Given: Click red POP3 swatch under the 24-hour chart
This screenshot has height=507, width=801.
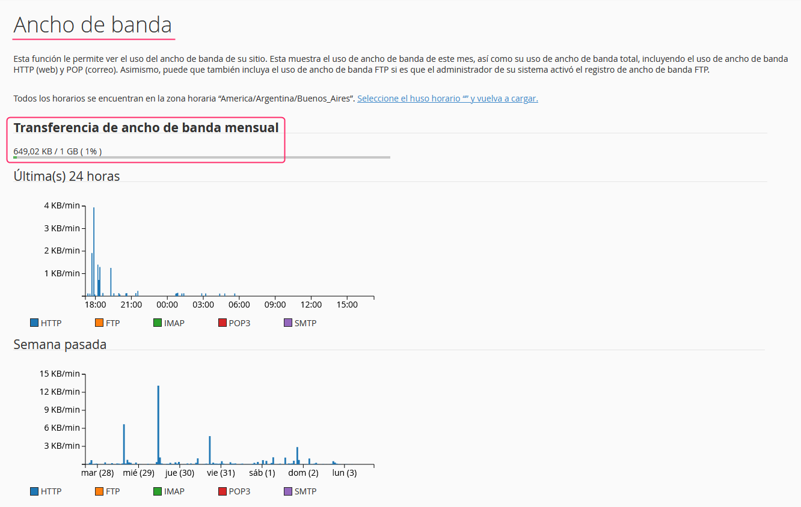Looking at the screenshot, I should pyautogui.click(x=222, y=323).
